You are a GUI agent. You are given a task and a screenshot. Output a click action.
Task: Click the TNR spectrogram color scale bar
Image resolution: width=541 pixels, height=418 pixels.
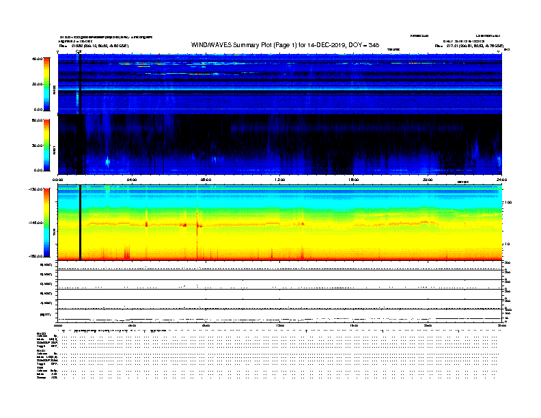click(x=46, y=223)
